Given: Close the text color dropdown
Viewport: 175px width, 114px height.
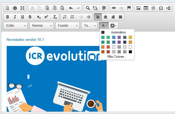Looking at the screenshot, I should (104, 26).
